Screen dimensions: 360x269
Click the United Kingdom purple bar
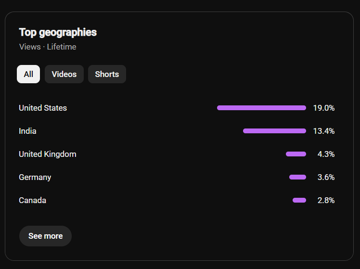tap(296, 154)
